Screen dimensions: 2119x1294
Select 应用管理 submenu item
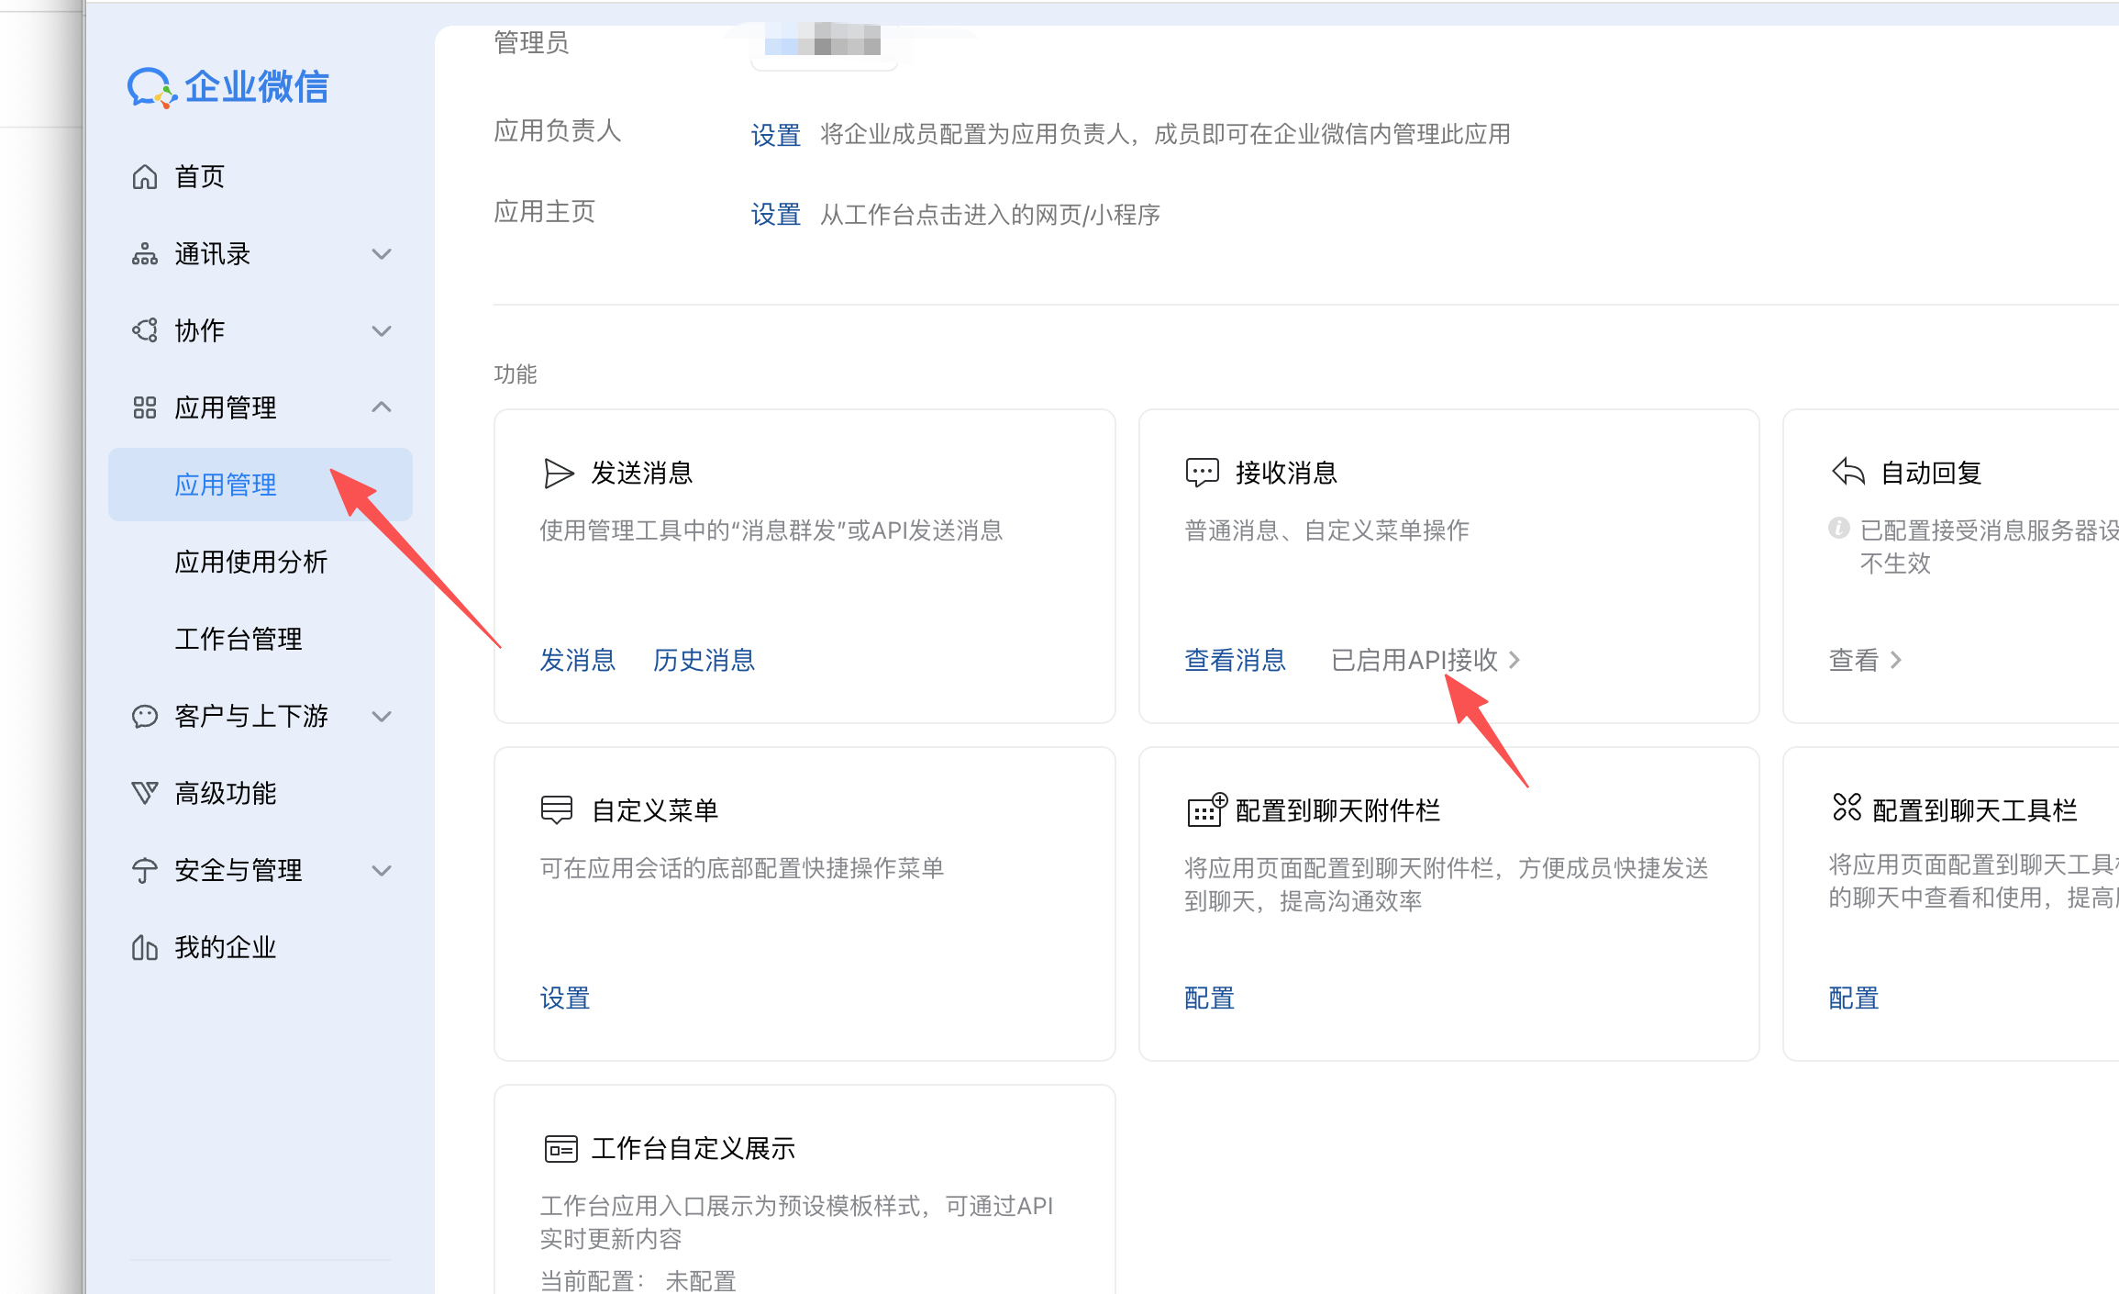pyautogui.click(x=261, y=485)
